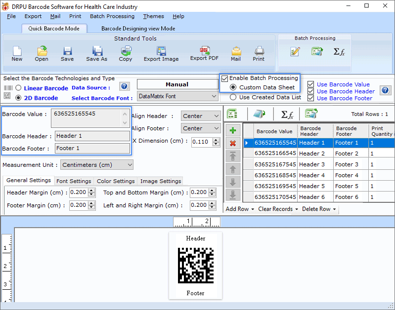395x310 pixels.
Task: Open the batch edit pencil icon
Action: pyautogui.click(x=295, y=51)
